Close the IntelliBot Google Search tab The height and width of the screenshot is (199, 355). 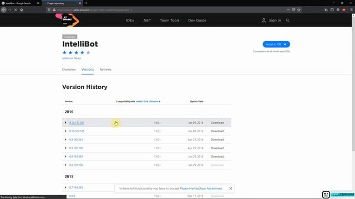click(38, 3)
